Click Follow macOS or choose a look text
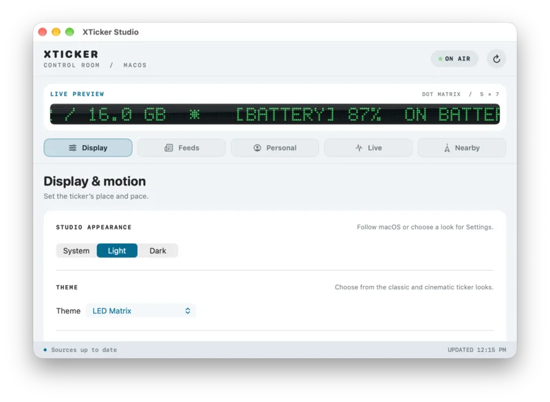 [425, 227]
